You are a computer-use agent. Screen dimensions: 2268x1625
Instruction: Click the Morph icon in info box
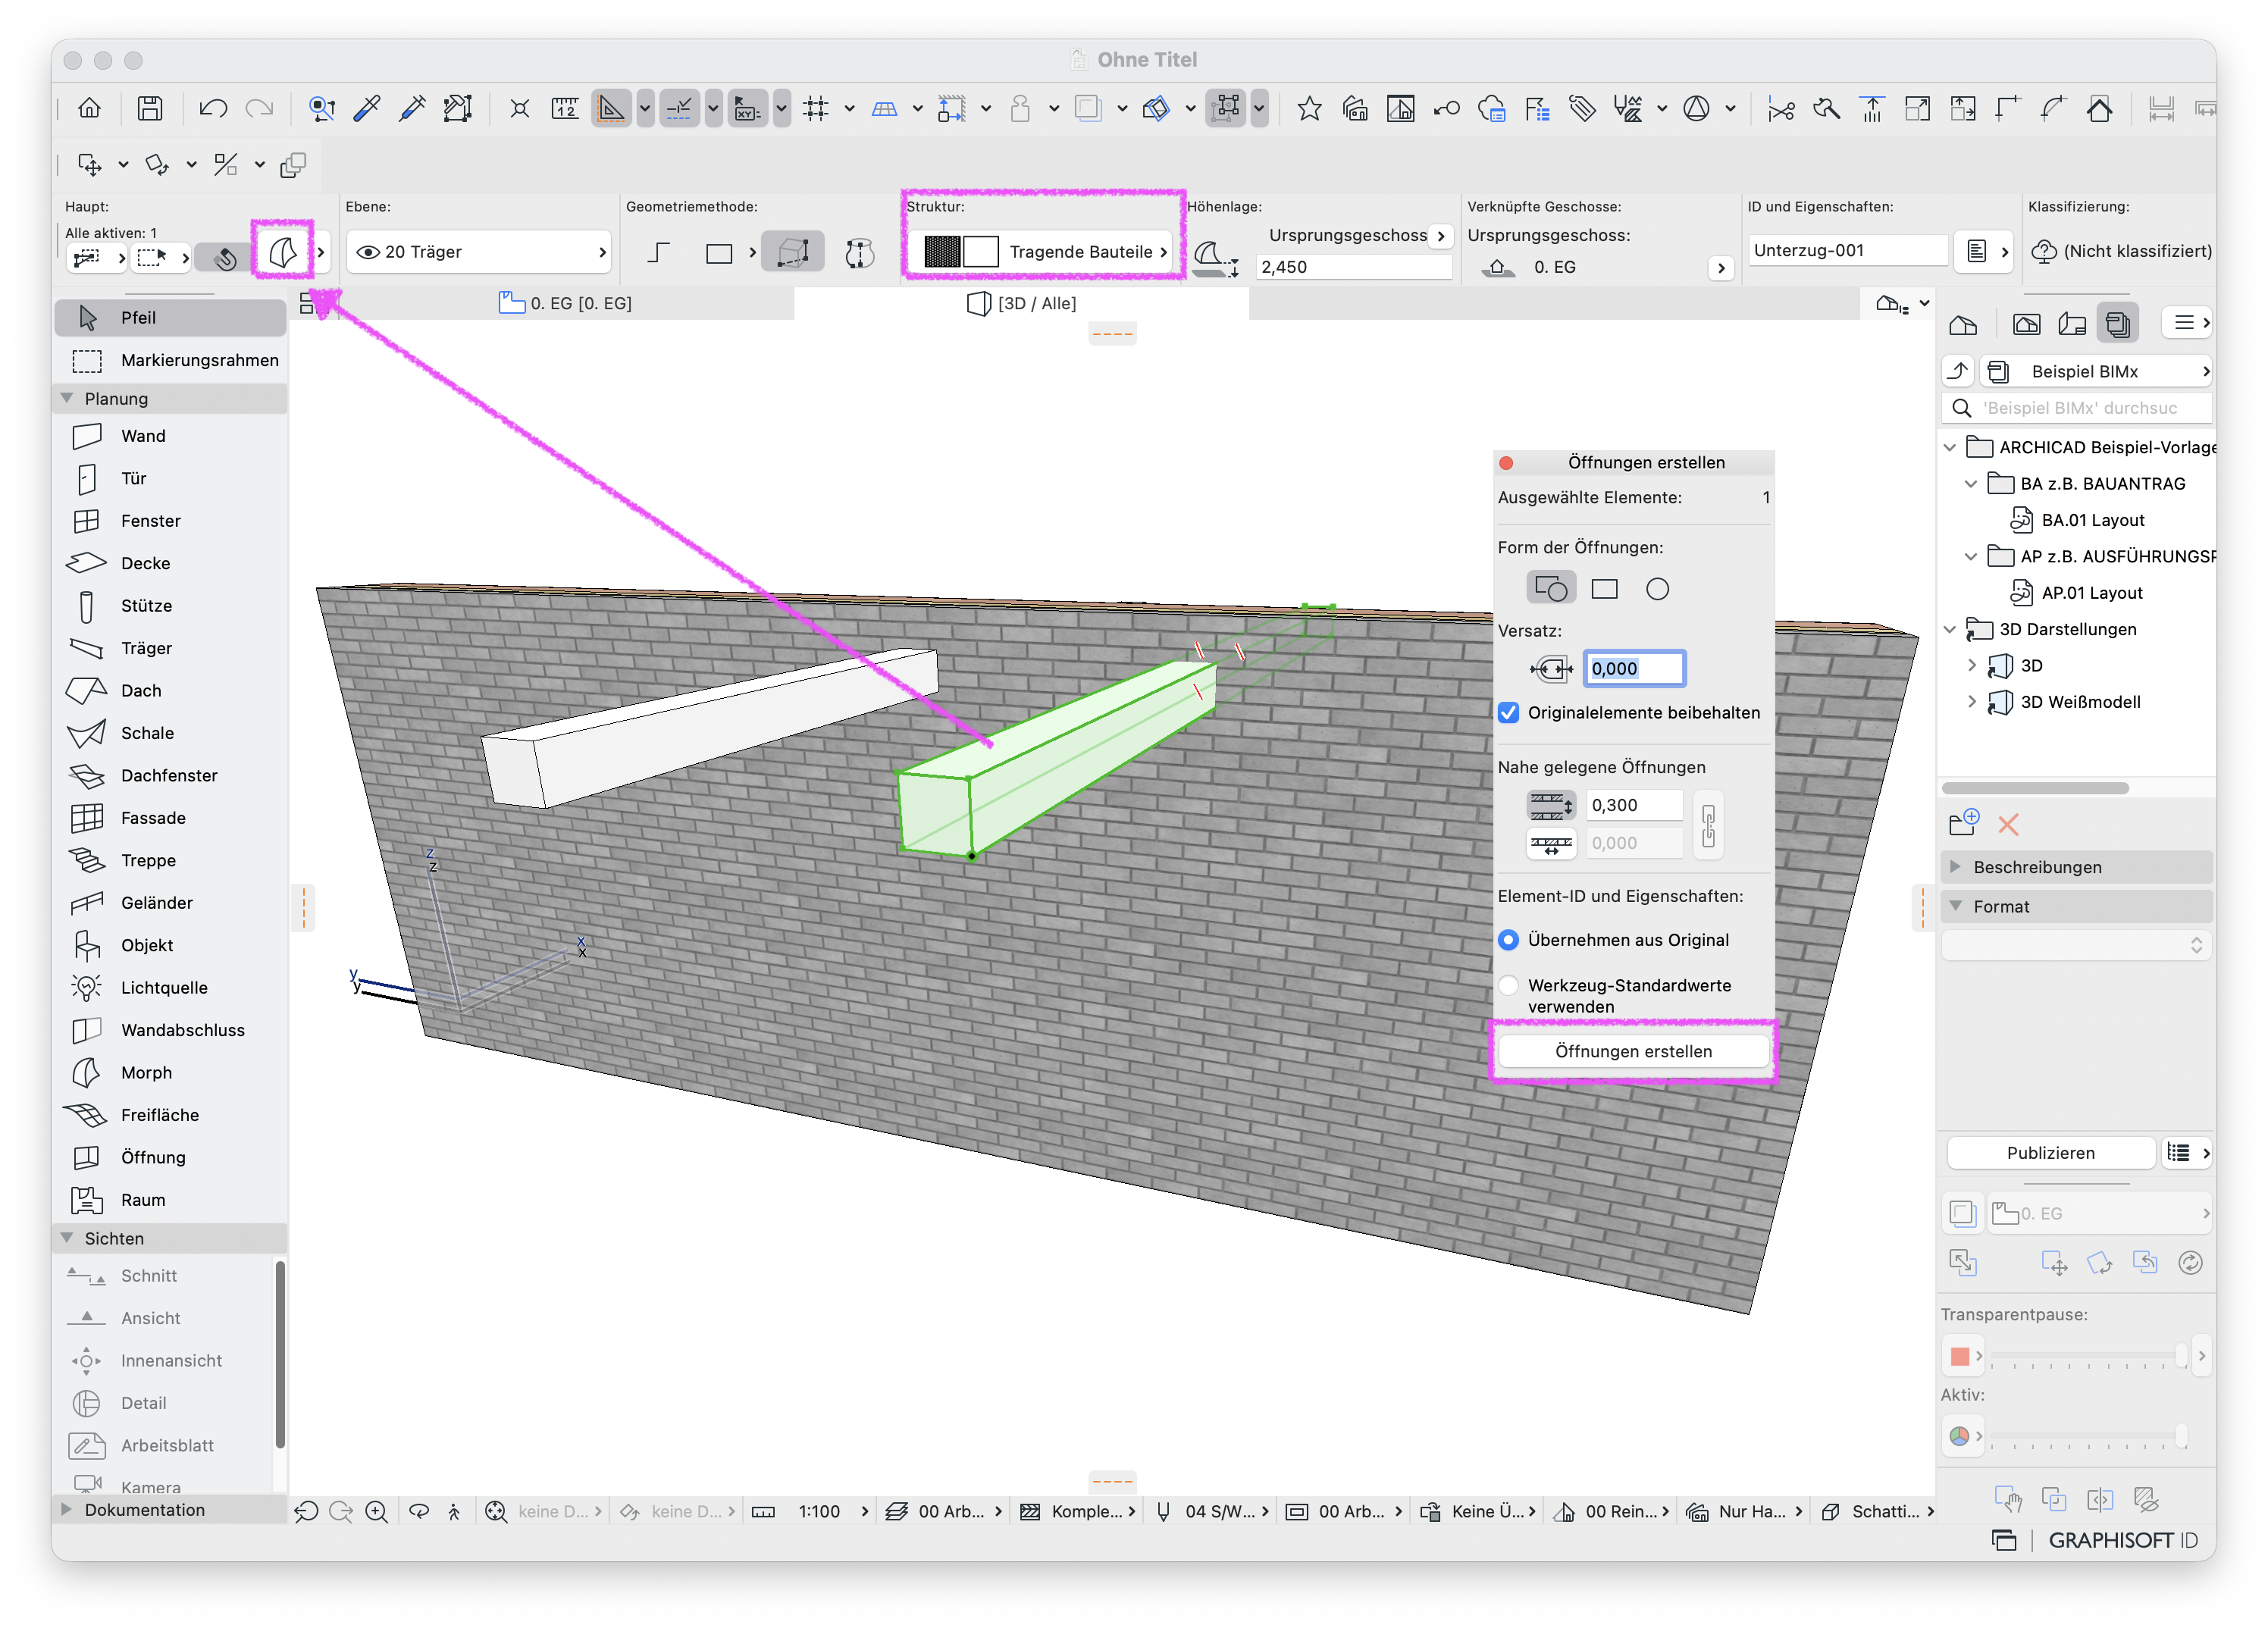283,252
